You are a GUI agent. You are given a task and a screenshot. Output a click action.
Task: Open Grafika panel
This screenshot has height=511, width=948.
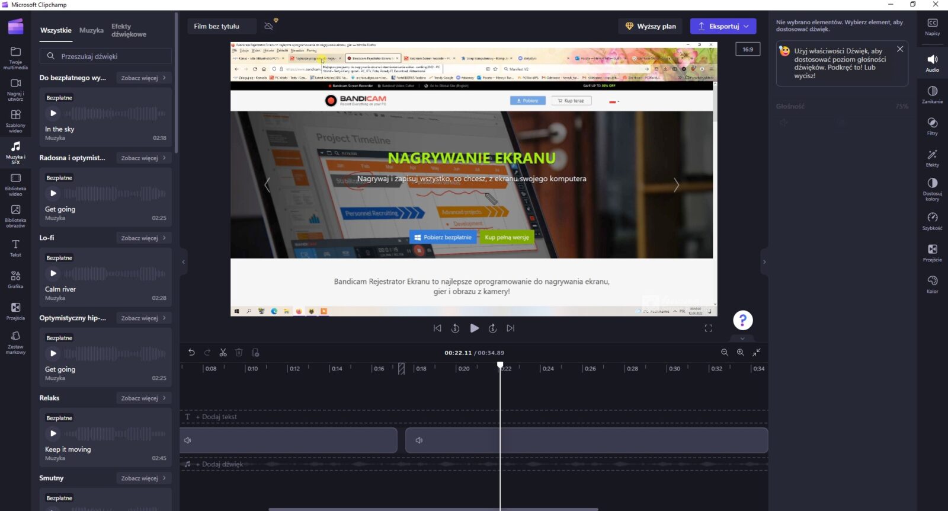[x=15, y=280]
